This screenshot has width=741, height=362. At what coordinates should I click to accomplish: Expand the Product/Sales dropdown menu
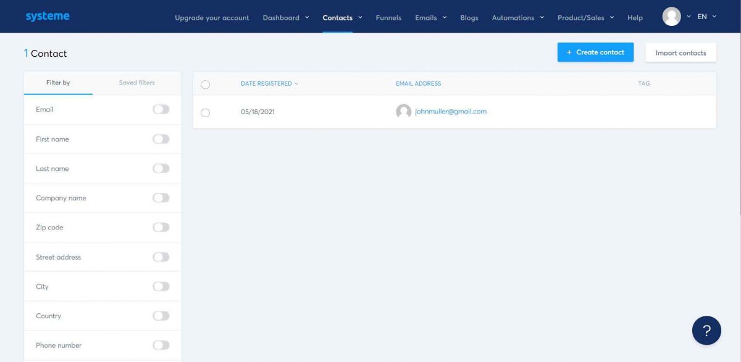586,18
